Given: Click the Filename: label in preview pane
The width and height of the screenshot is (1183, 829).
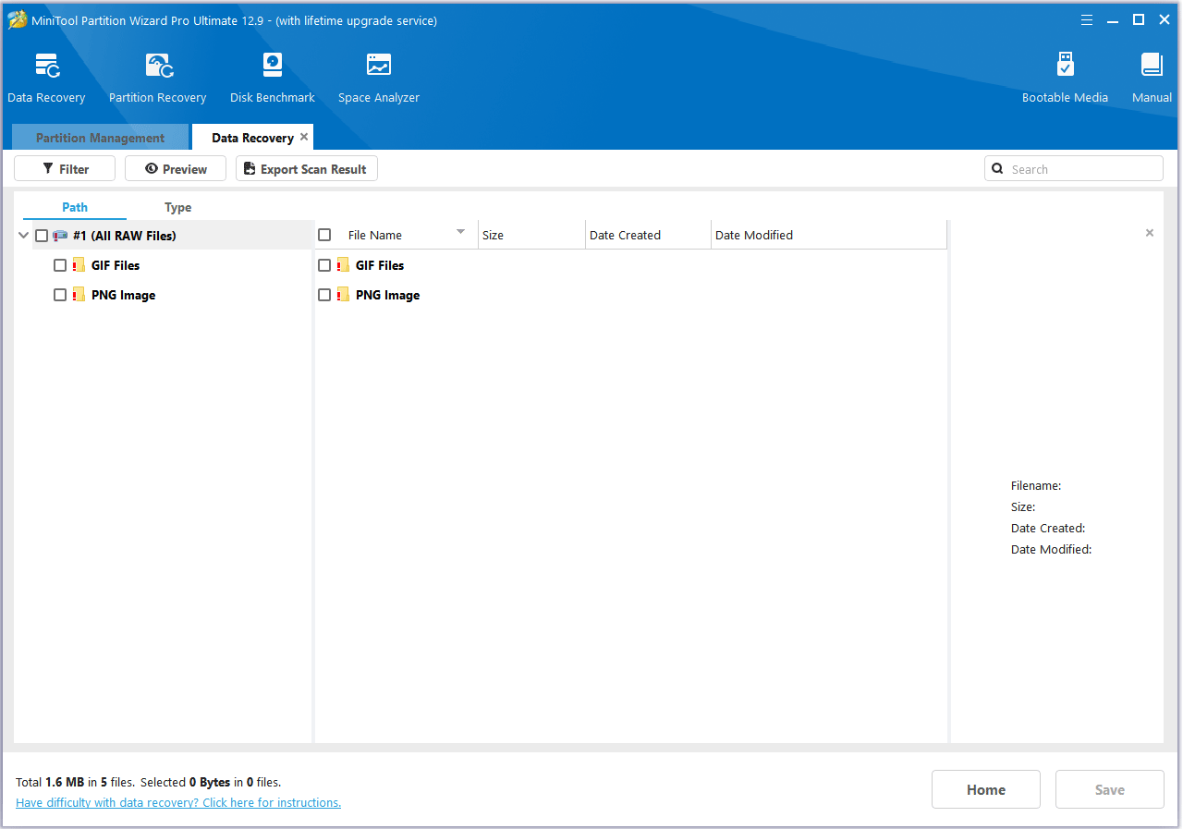Looking at the screenshot, I should tap(1036, 485).
